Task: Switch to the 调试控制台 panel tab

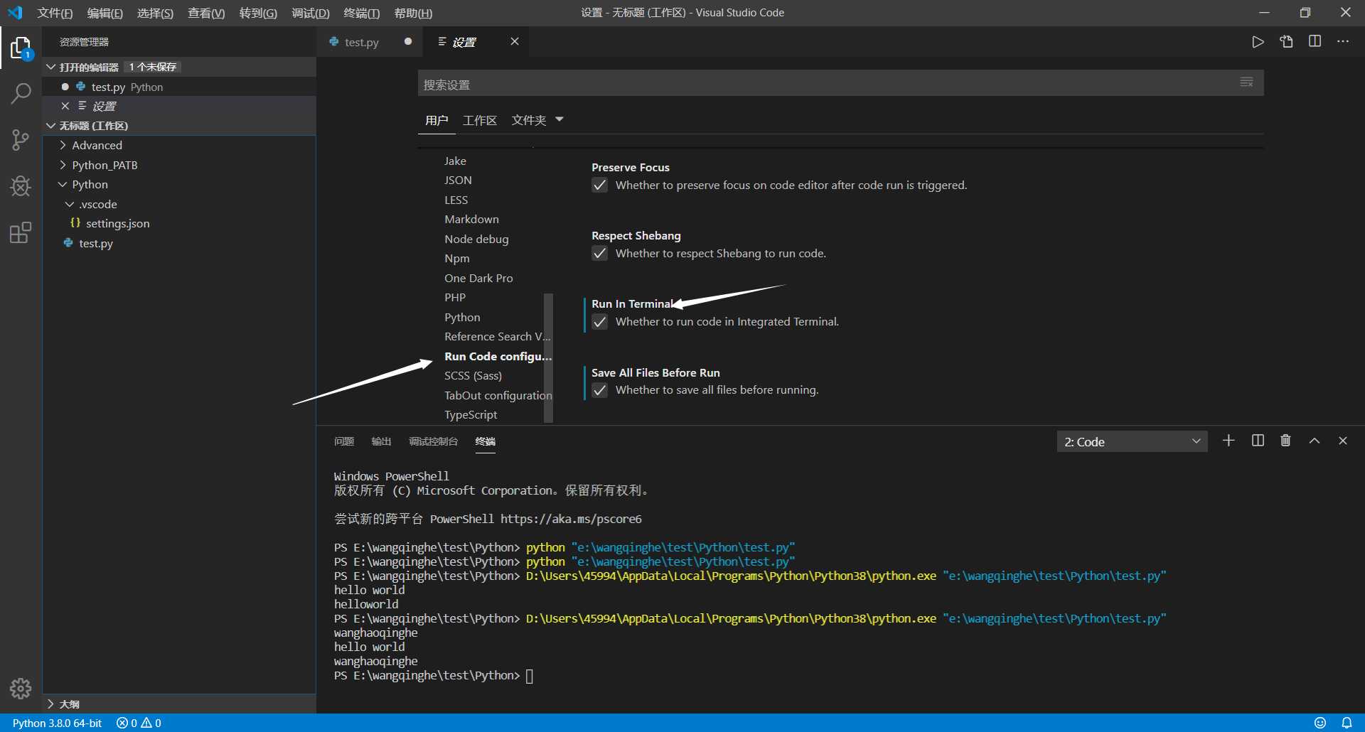Action: pos(433,441)
